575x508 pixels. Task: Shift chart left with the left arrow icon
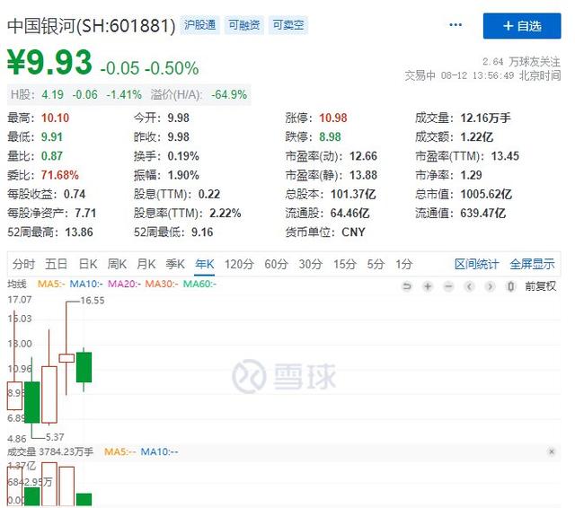[x=469, y=286]
